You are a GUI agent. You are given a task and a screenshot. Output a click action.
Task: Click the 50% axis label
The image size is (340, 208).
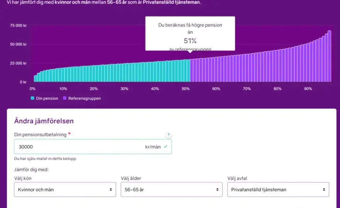pyautogui.click(x=185, y=89)
